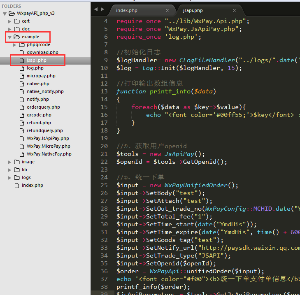Viewport: 300px width, 295px height.
Task: Open micropay.php in the sidebar
Action: point(41,76)
